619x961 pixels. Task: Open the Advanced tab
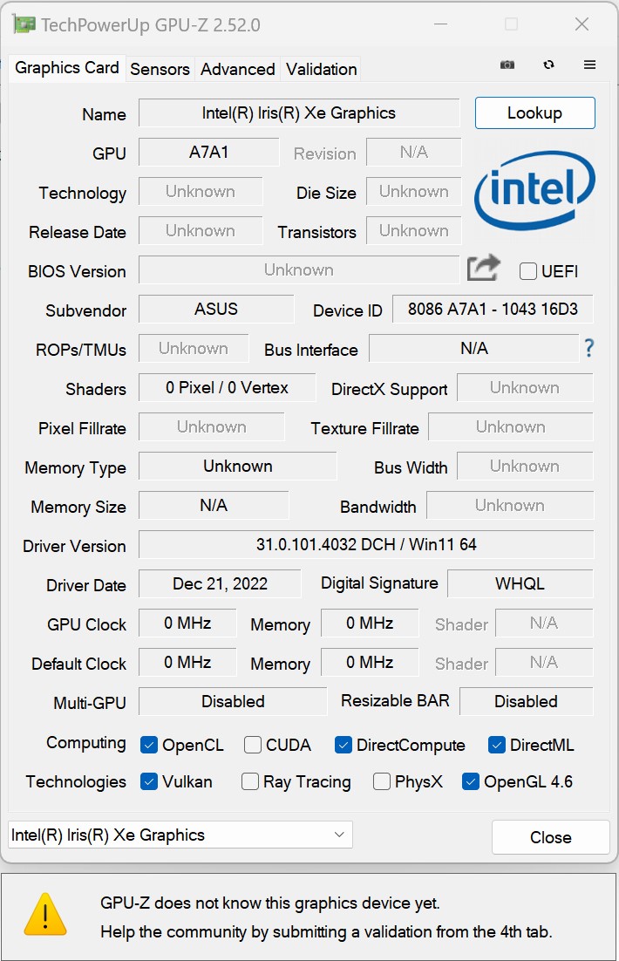tap(237, 69)
